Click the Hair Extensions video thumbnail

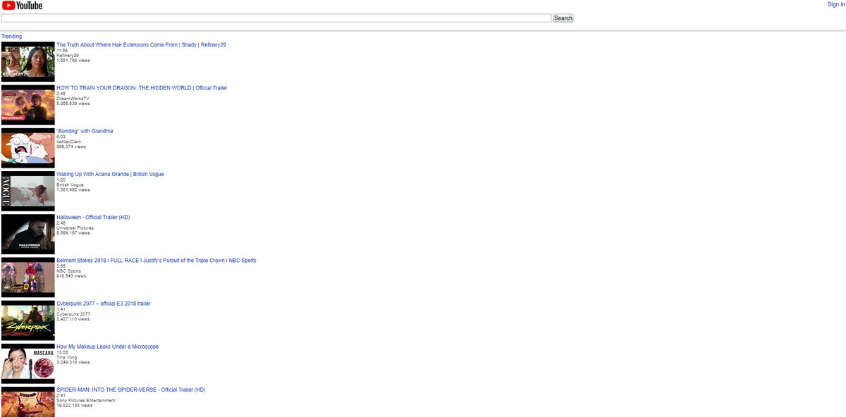[x=28, y=62]
